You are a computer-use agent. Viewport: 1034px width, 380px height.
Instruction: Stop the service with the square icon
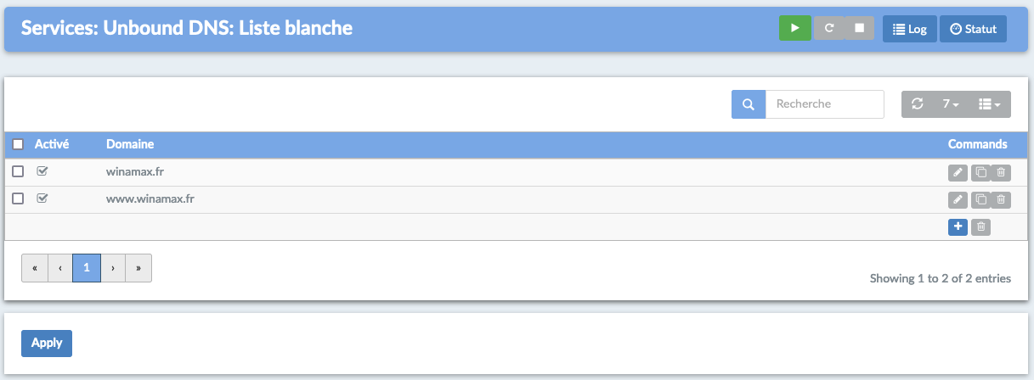click(859, 28)
